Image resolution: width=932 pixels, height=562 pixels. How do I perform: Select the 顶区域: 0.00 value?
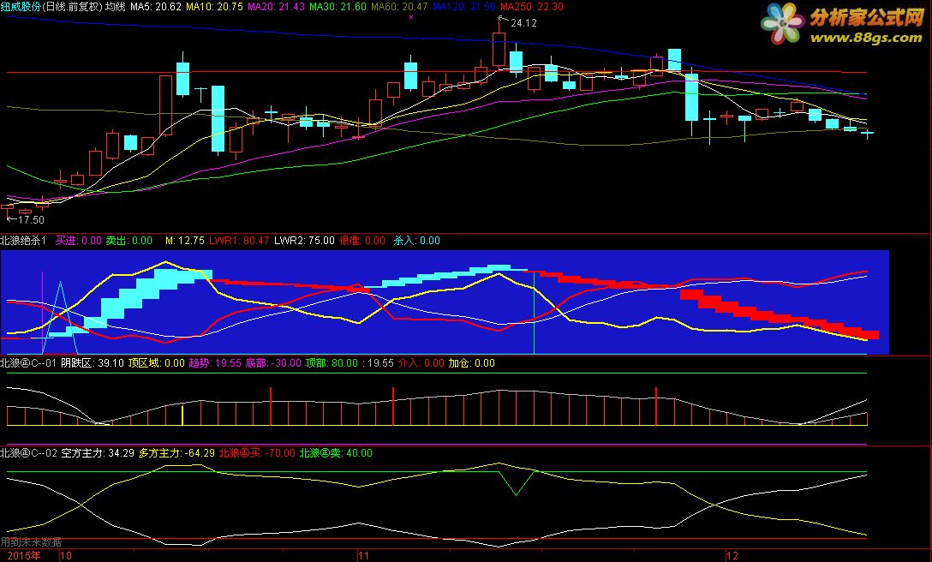tap(157, 362)
